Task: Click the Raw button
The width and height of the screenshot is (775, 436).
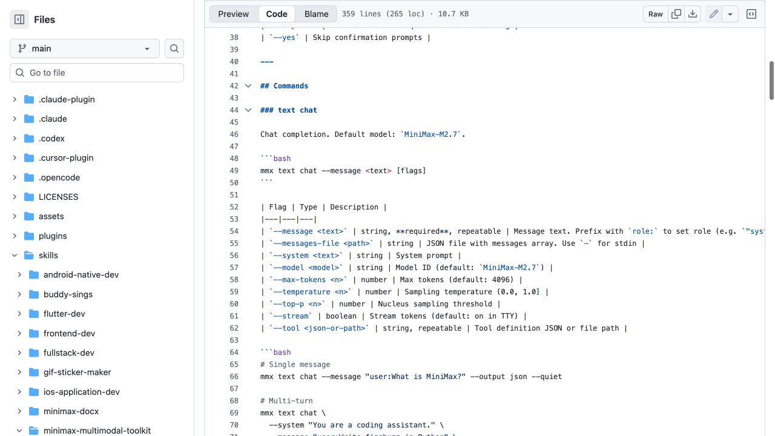Action: 656,14
